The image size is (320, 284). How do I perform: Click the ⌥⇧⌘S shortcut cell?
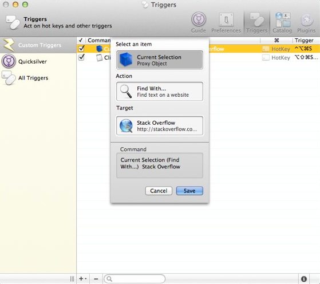click(306, 57)
